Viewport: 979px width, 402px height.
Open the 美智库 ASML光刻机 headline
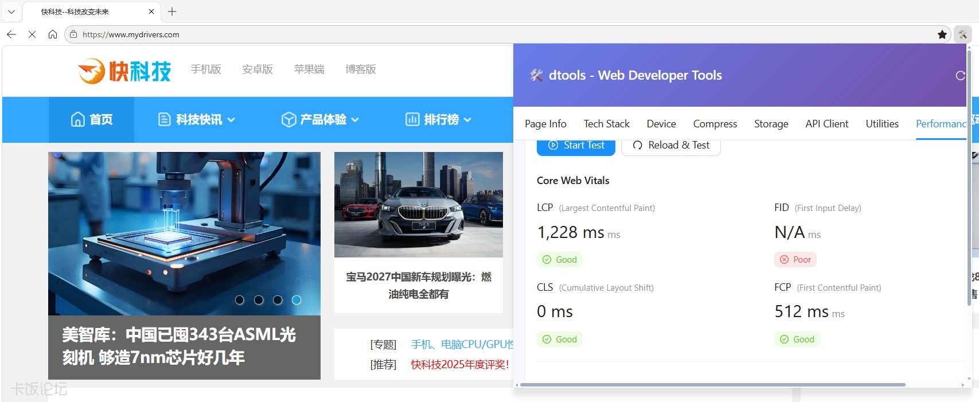pyautogui.click(x=179, y=346)
